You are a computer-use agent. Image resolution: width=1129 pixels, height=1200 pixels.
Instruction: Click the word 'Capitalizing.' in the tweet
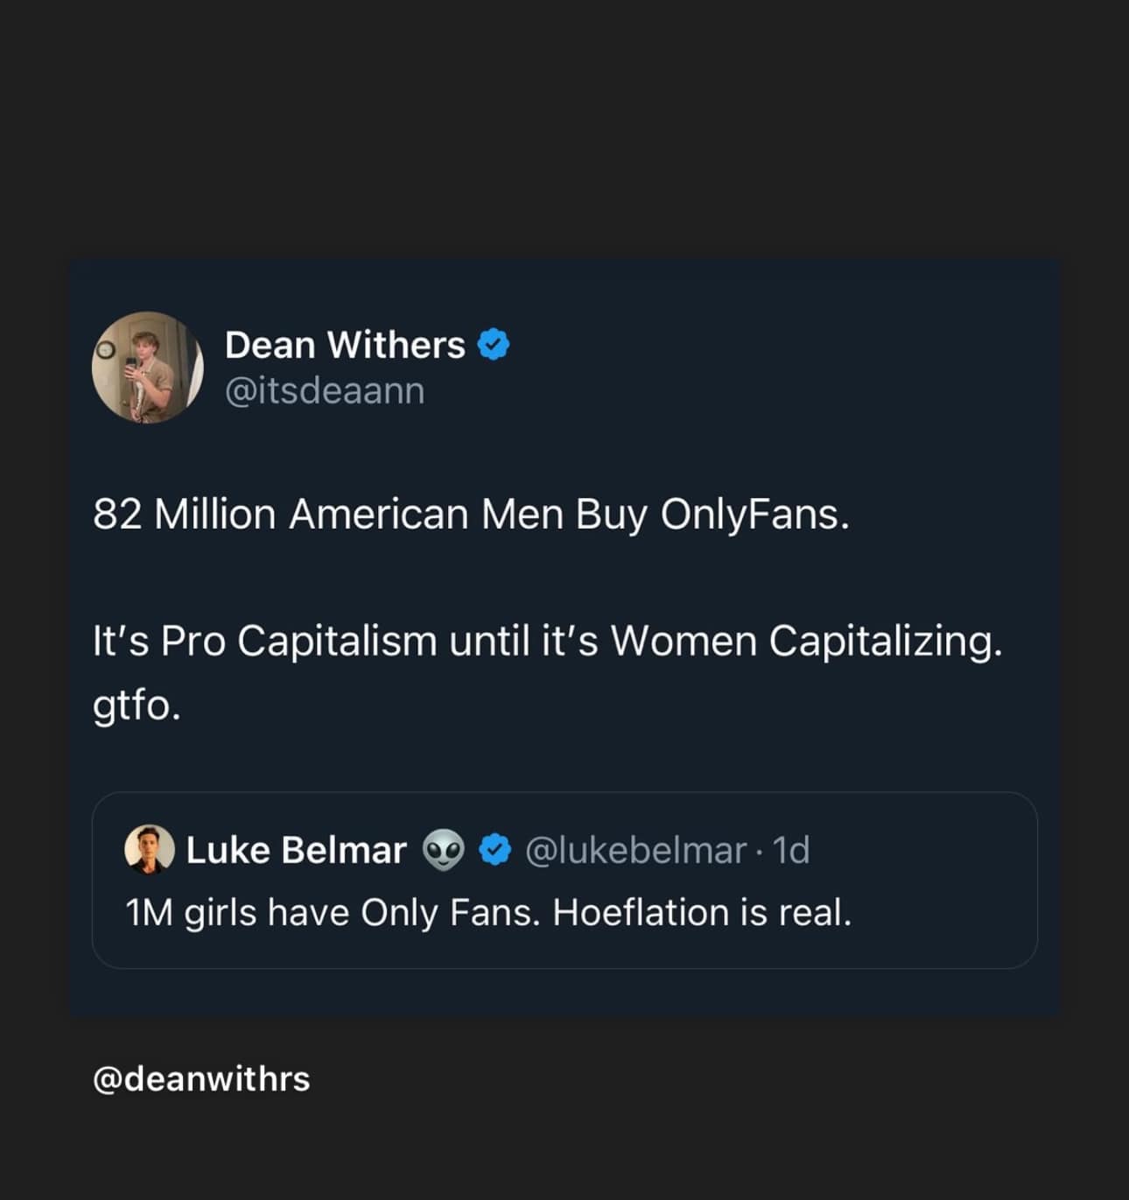pos(885,641)
